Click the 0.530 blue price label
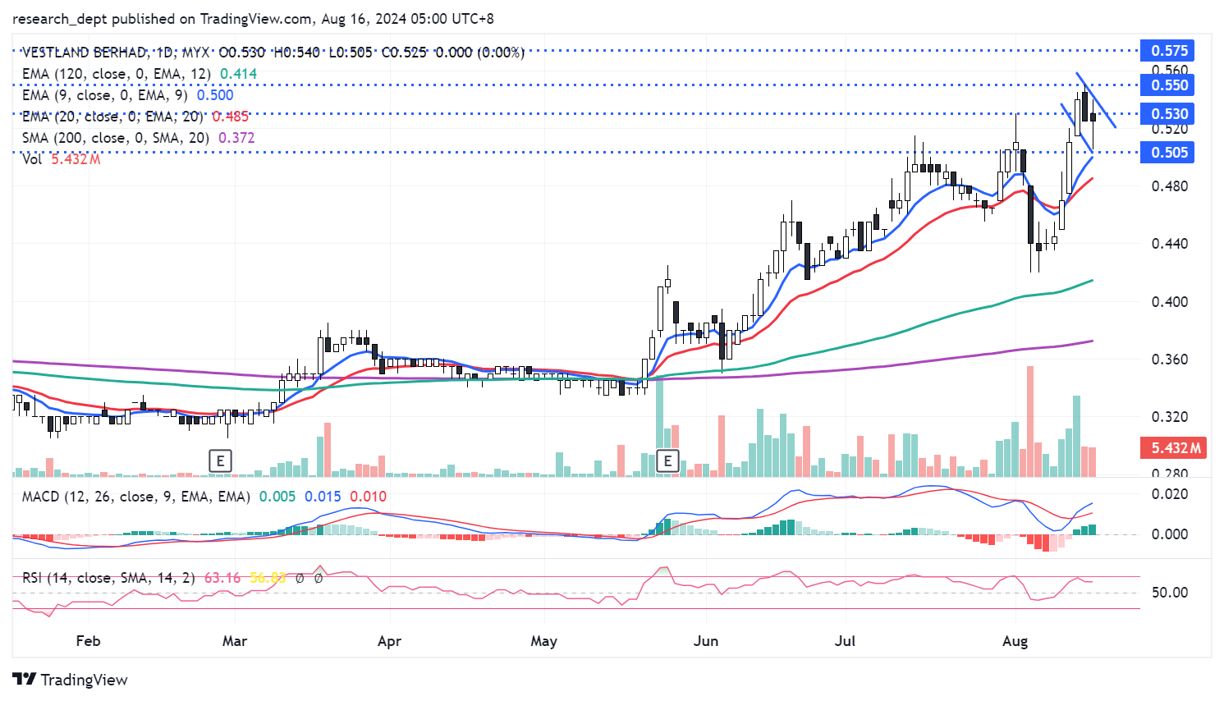The height and width of the screenshot is (701, 1224). tap(1168, 114)
